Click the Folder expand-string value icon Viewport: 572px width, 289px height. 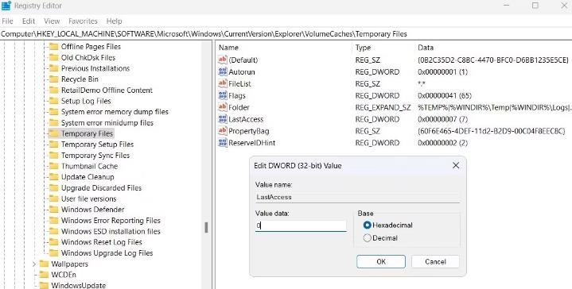223,107
